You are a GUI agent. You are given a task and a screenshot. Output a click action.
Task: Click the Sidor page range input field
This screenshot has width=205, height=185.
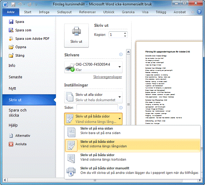[97, 108]
